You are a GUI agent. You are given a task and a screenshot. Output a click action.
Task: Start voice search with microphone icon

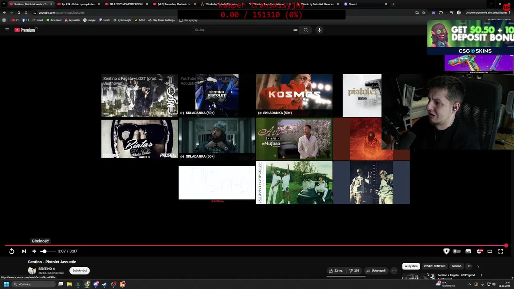point(319,30)
